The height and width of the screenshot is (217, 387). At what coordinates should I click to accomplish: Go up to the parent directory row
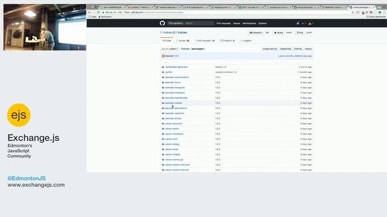(166, 62)
